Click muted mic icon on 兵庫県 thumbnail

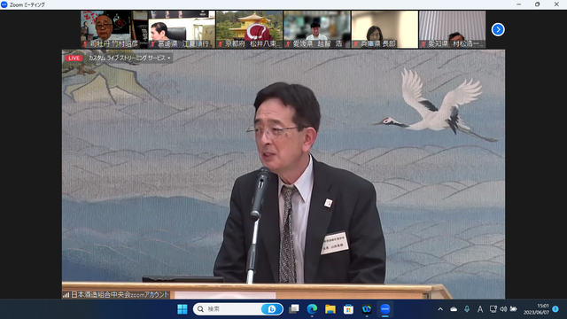356,44
